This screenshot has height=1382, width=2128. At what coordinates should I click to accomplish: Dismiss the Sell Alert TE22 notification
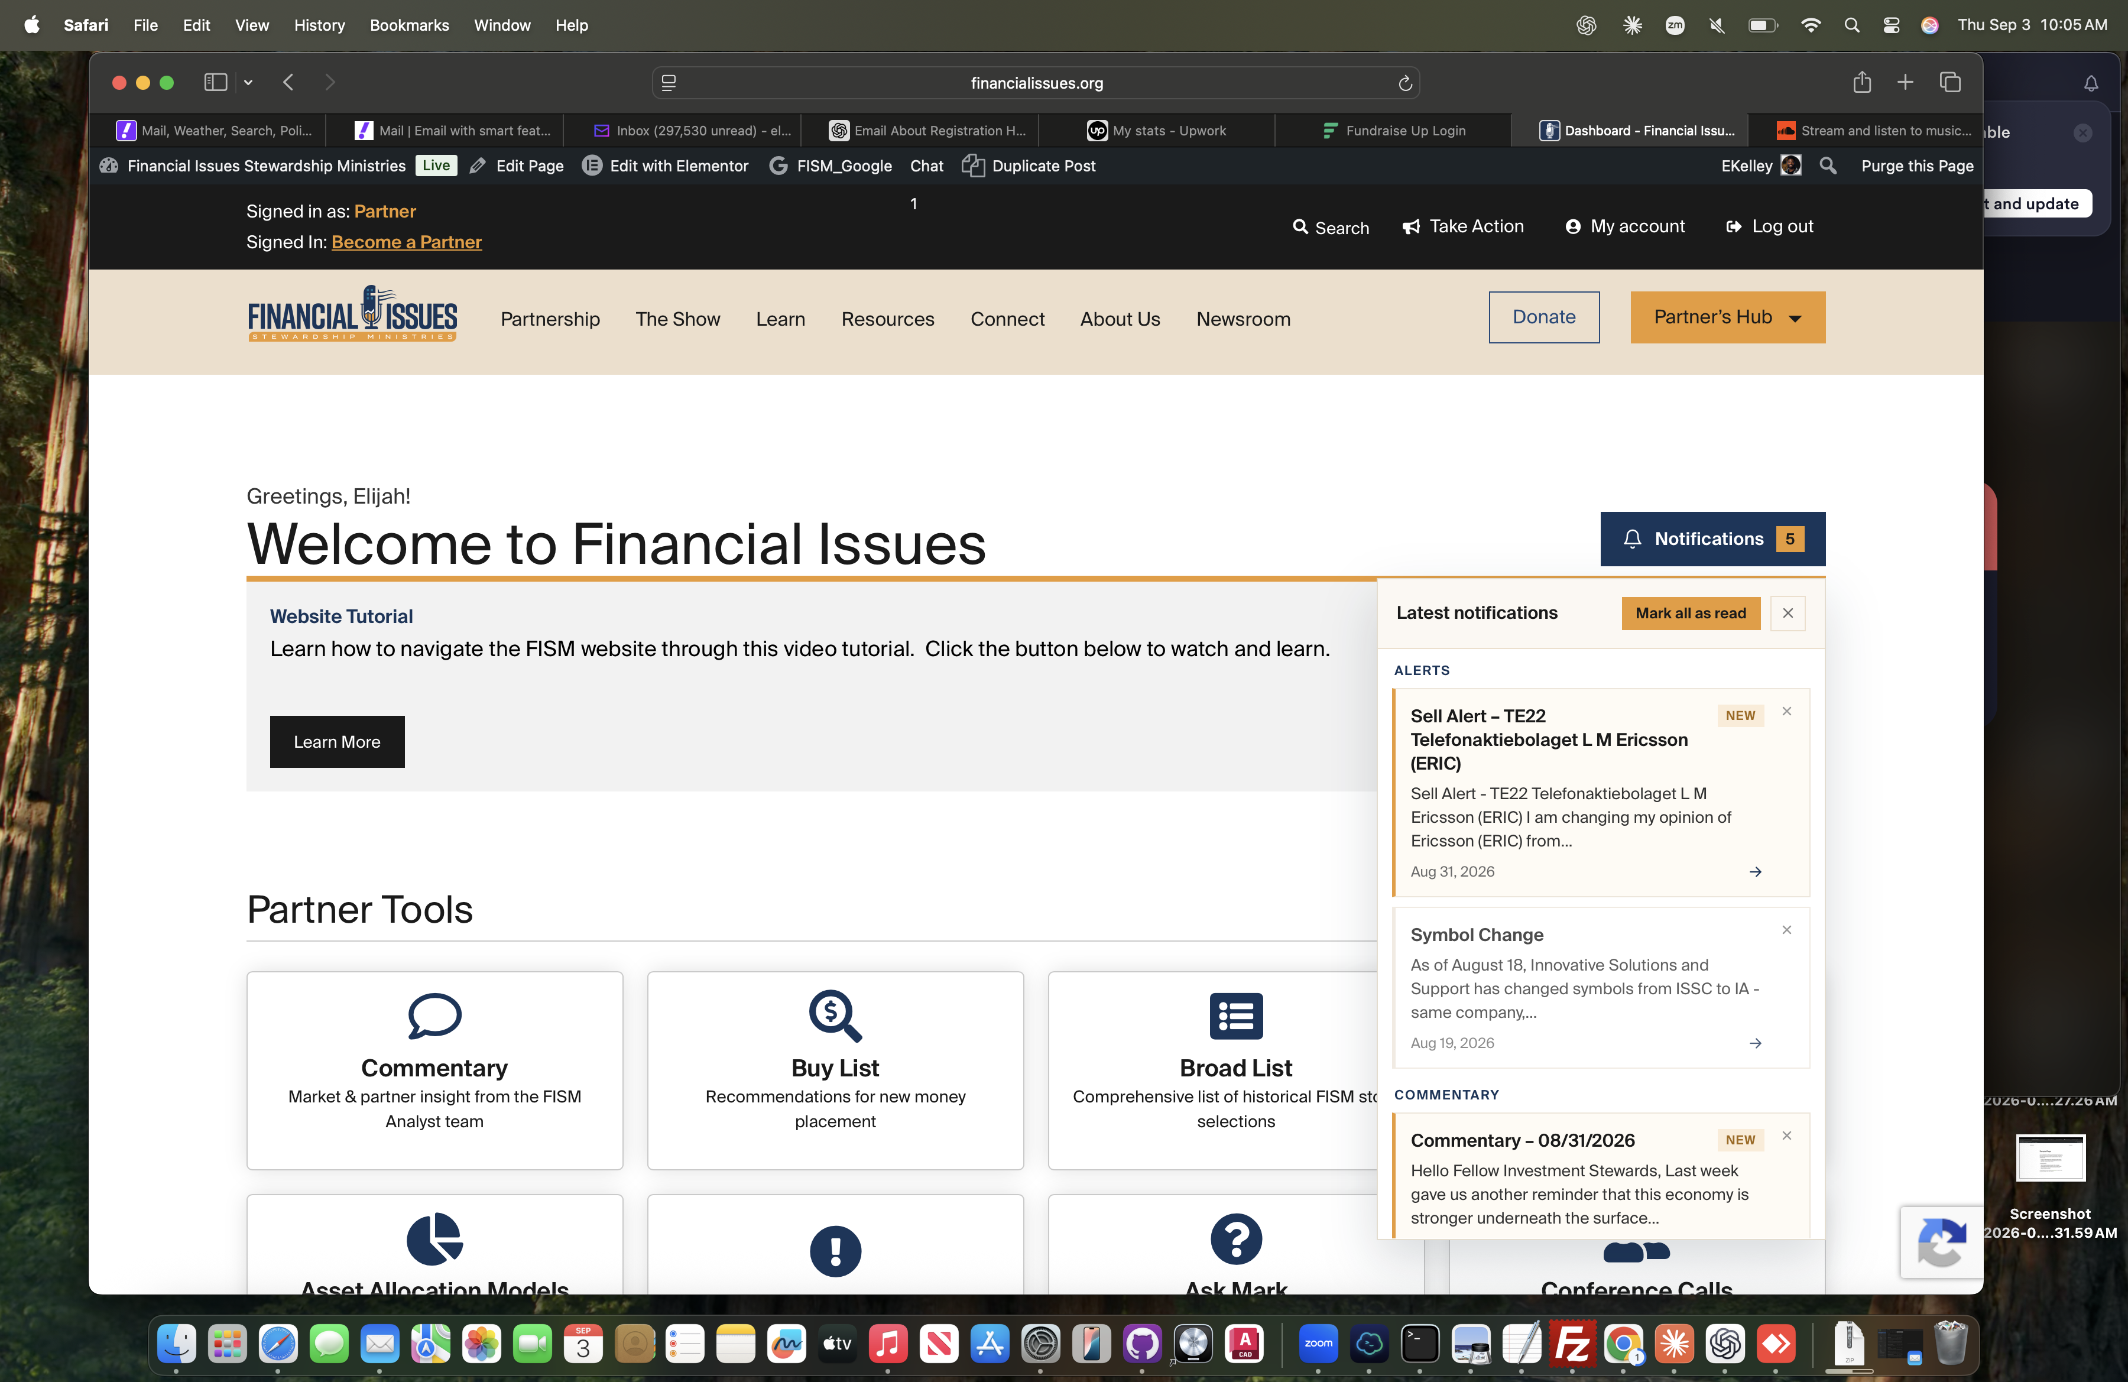[1786, 711]
